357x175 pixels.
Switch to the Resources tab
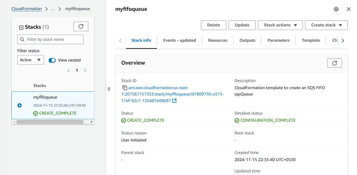coord(218,40)
